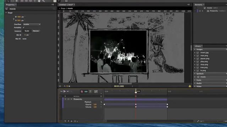Select the Hand tool in top toolbar

[39, 1]
